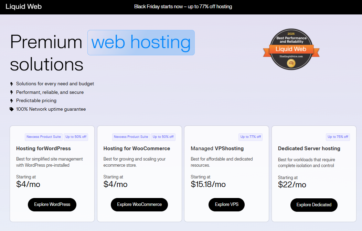
Task: Click the 2025 Best Performance and Reliability badge
Action: (291, 38)
